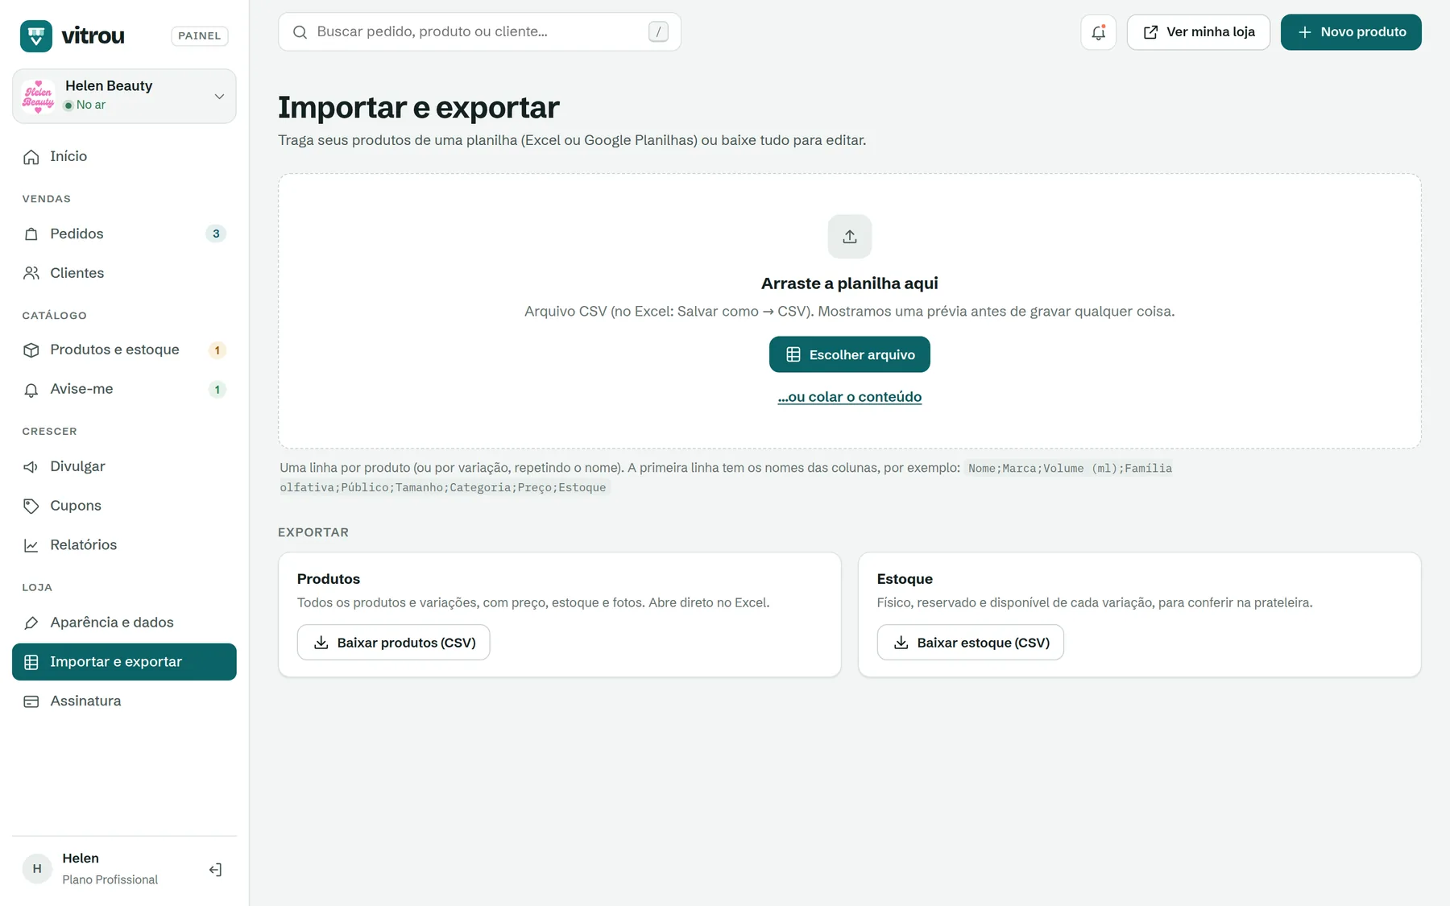Image resolution: width=1450 pixels, height=906 pixels.
Task: Click the Arraste a planilha aqui heading
Action: point(850,283)
